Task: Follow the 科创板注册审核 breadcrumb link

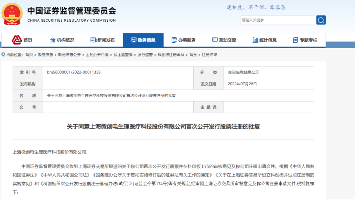Action: [x=171, y=55]
